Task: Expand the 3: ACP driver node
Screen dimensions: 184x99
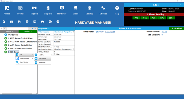Action: [x=2, y=45]
